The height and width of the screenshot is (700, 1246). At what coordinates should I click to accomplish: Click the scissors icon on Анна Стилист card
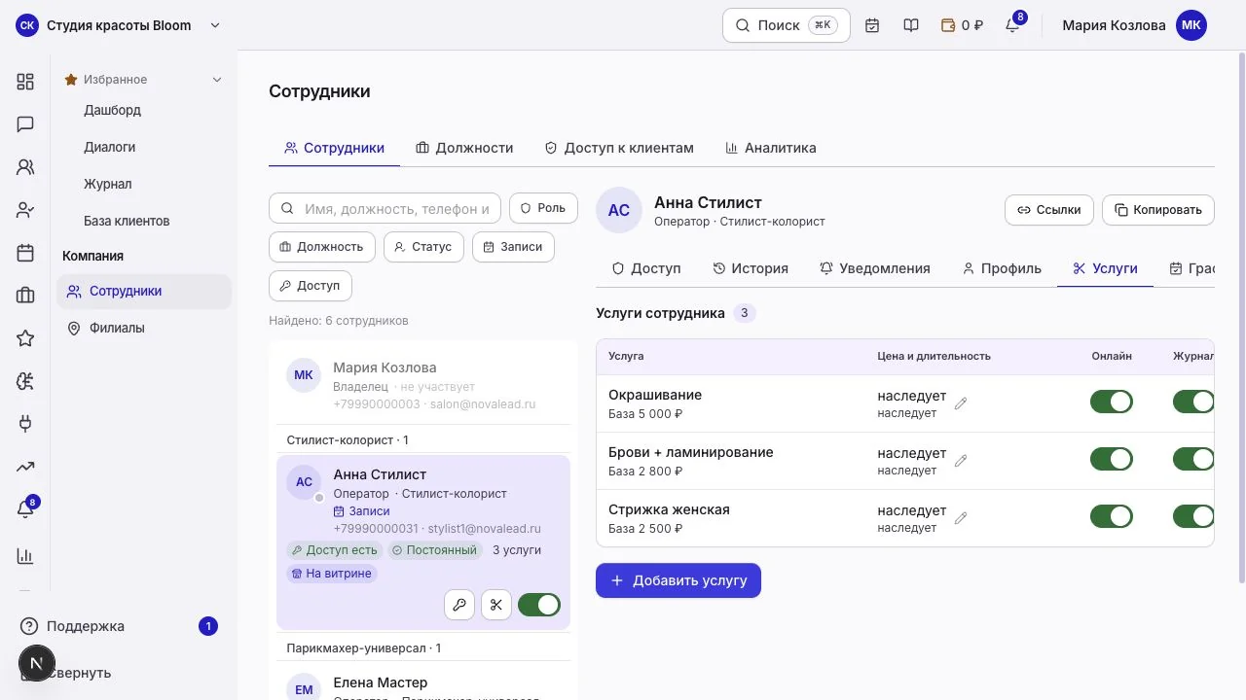pos(496,605)
